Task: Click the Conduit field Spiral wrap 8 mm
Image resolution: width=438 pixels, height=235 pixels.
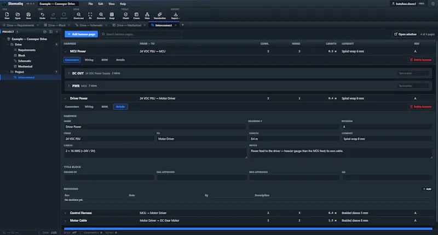Action: tap(387, 139)
